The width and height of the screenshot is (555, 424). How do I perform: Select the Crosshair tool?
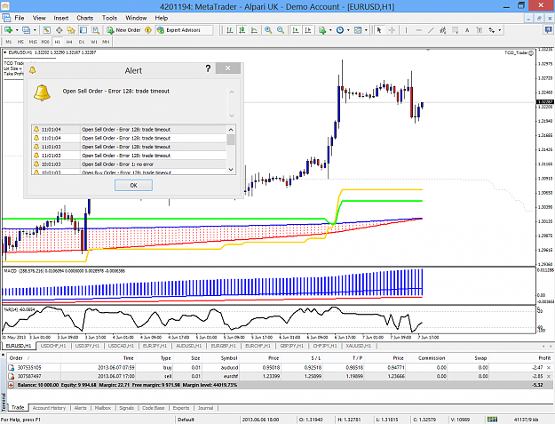click(x=392, y=30)
